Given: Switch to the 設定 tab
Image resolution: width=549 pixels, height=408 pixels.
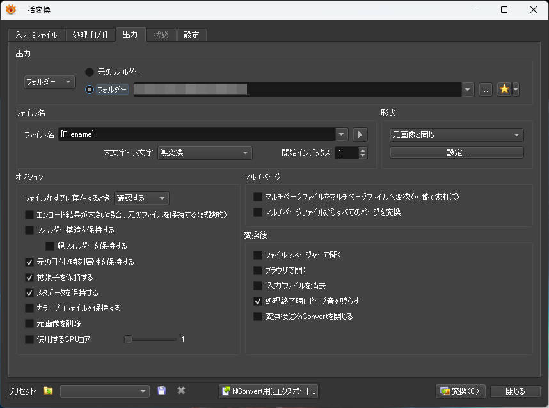Looking at the screenshot, I should (192, 35).
